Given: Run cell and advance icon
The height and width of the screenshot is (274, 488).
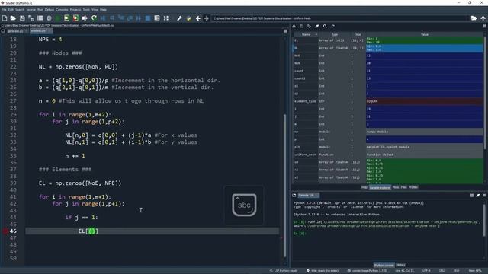Looking at the screenshot, I should (x=75, y=18).
